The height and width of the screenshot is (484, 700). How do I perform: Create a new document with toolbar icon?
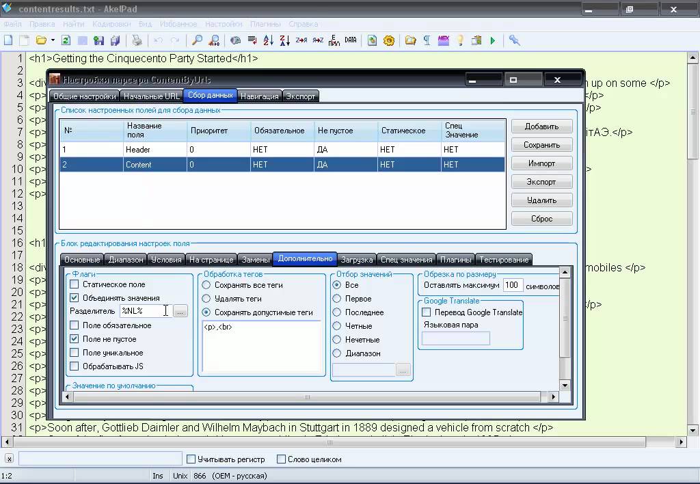point(8,40)
